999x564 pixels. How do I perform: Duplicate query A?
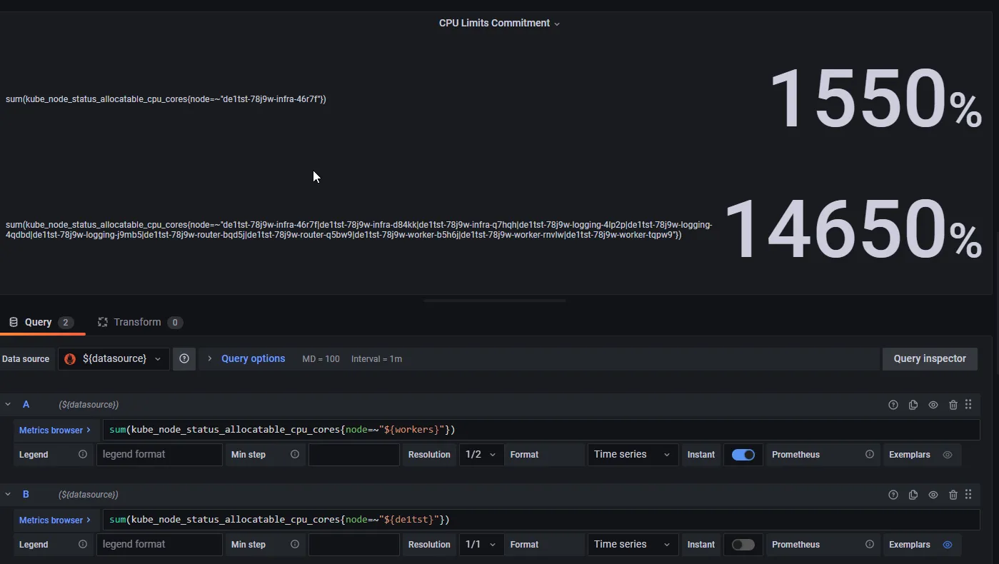[x=913, y=405]
